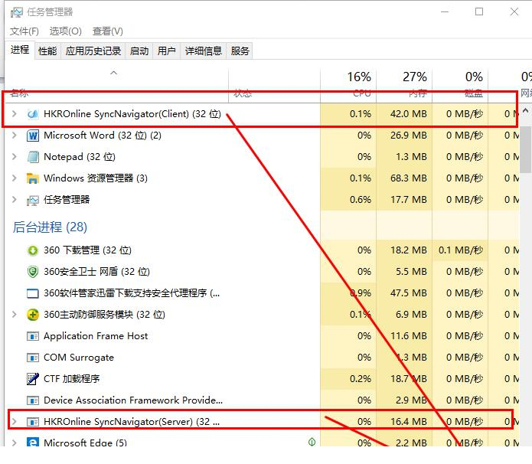Sort by the 27% 内存 column header

click(x=404, y=85)
